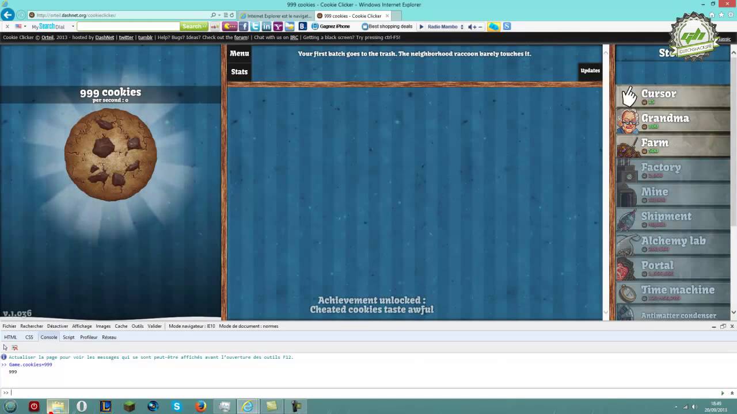Open the Stats panel
The height and width of the screenshot is (414, 737).
(240, 72)
